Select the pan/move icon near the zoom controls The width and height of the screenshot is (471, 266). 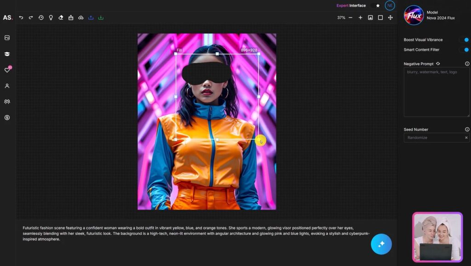[x=390, y=17]
